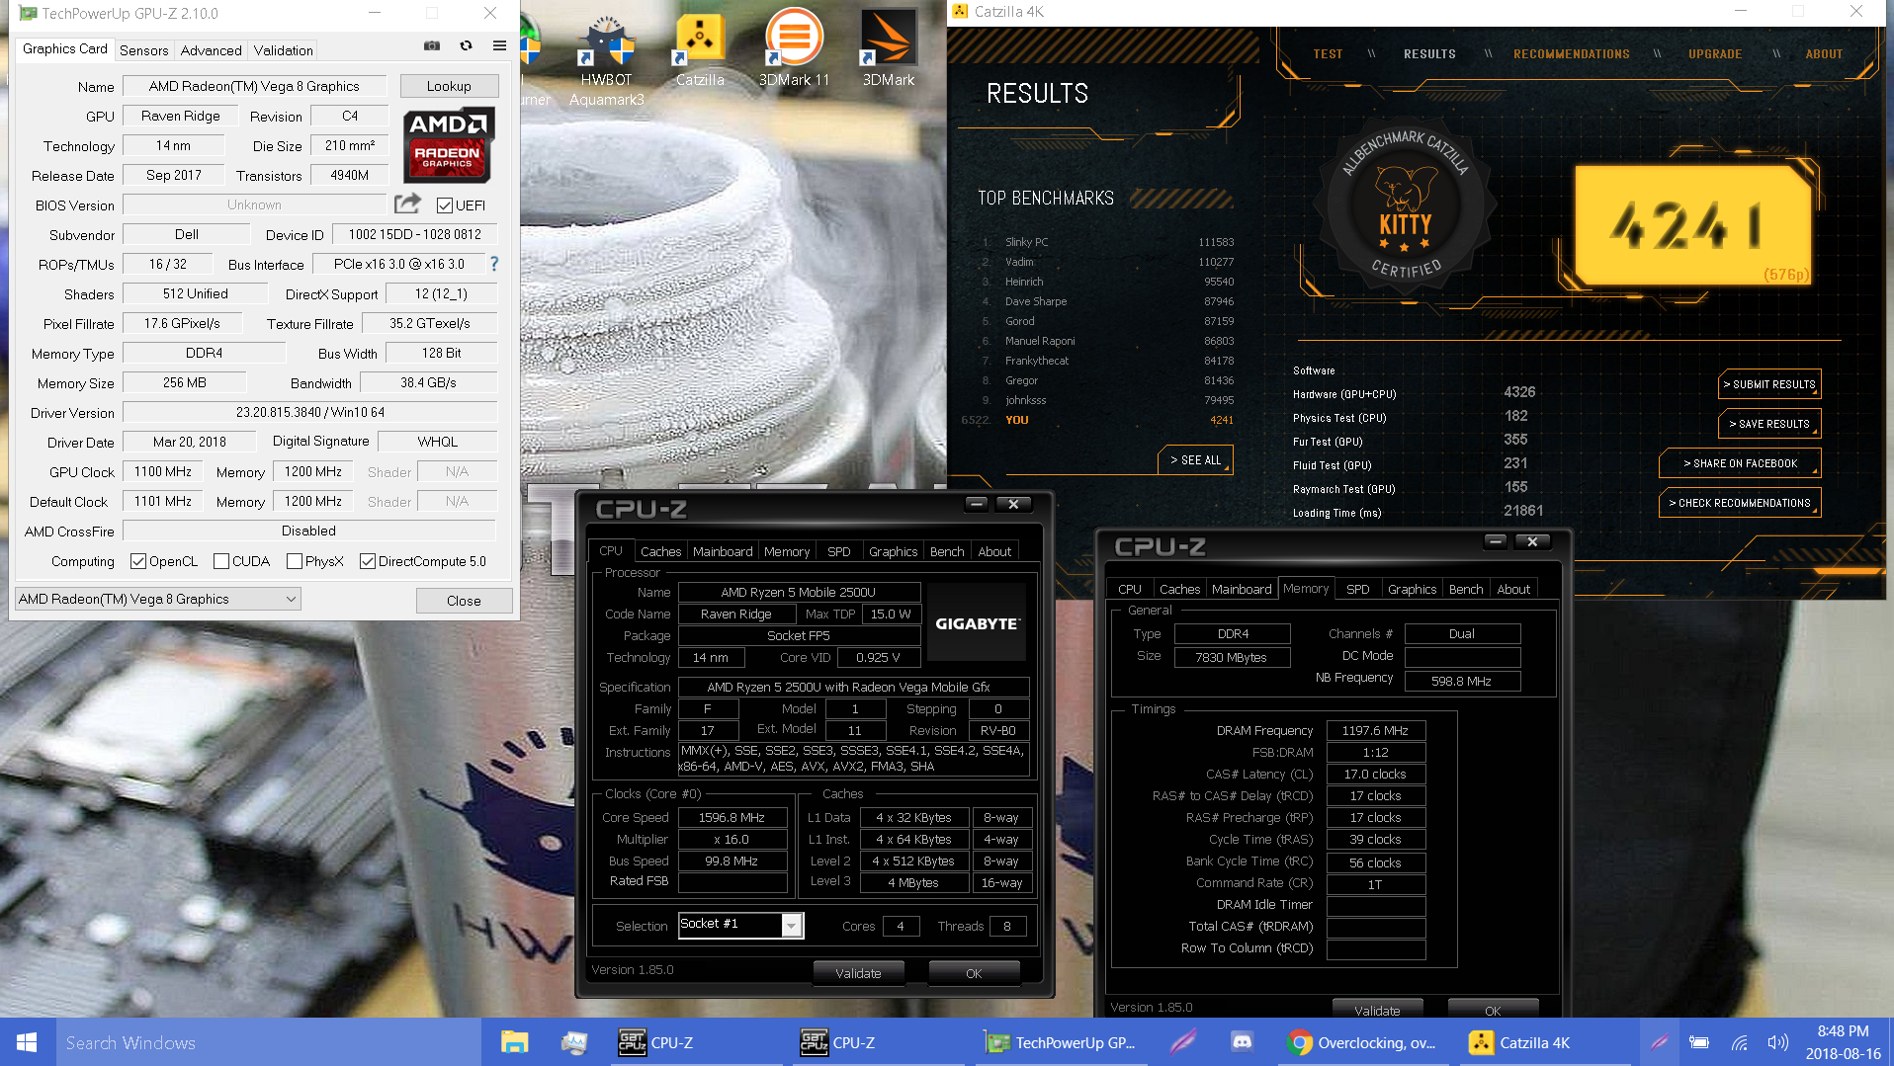1894x1066 pixels.
Task: Toggle DirectCompute 5.0 checkbox
Action: pos(368,561)
